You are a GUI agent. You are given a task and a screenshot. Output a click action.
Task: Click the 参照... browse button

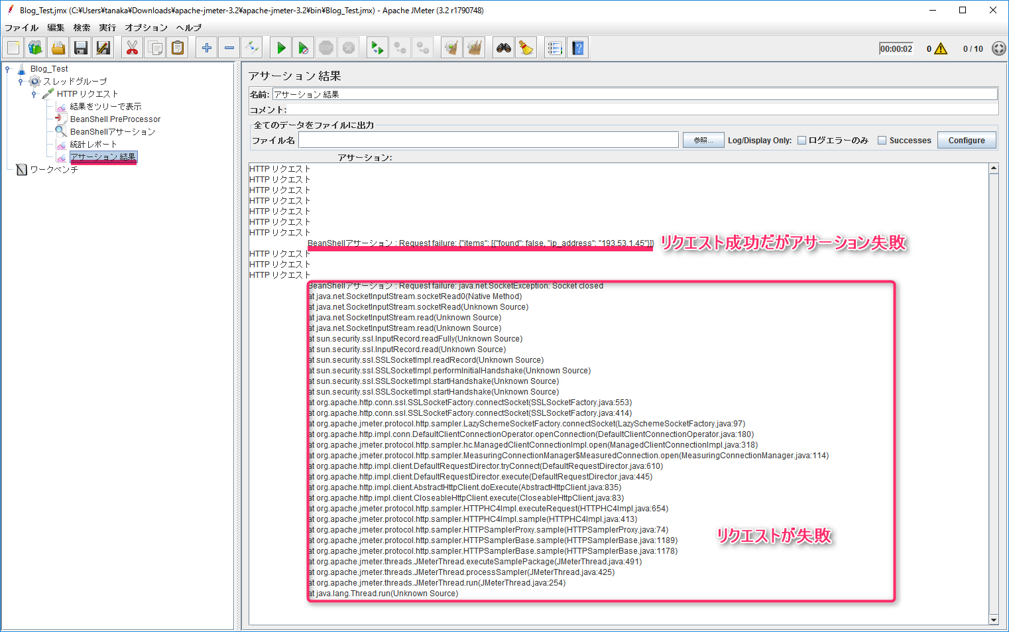pos(703,141)
